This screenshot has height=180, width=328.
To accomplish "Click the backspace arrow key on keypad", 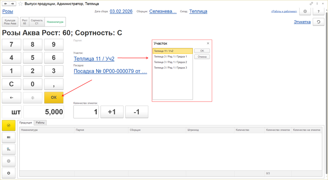I will pos(12,98).
